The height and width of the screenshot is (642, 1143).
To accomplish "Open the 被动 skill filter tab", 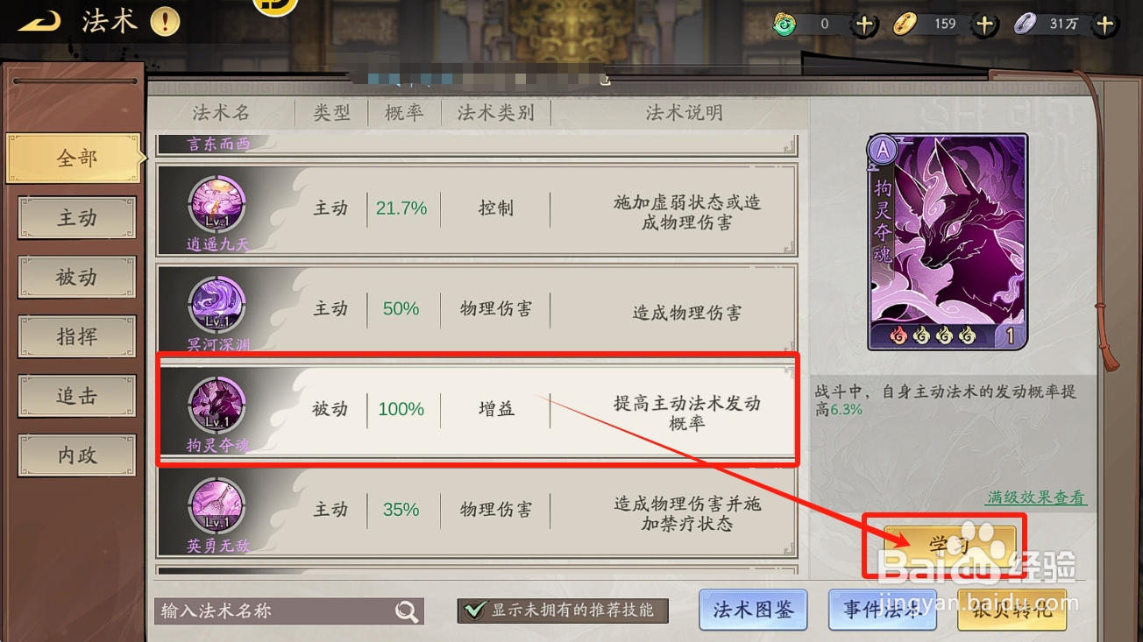I will 77,278.
